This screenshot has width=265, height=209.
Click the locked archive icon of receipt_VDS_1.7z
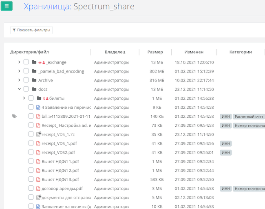38,134
